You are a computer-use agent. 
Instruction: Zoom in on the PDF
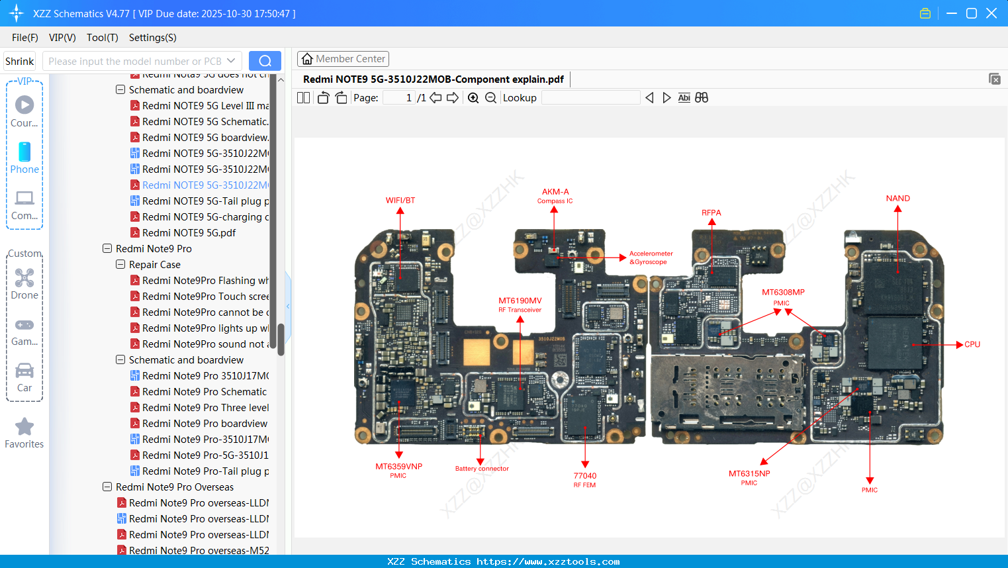(473, 98)
